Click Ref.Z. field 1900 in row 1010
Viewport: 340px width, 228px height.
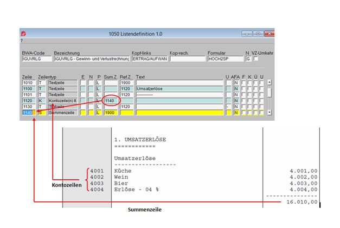tap(127, 83)
